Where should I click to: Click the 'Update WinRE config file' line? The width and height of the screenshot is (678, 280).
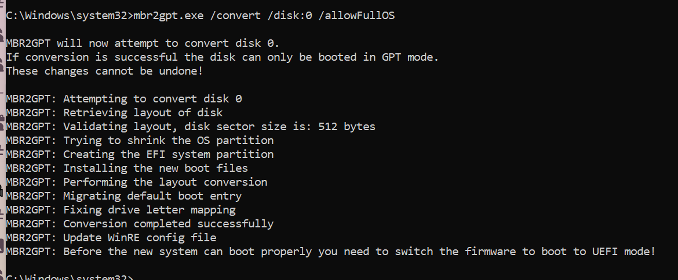pos(140,238)
